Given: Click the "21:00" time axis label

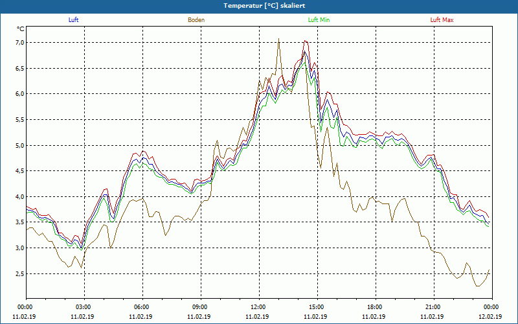Looking at the screenshot, I should tap(433, 307).
